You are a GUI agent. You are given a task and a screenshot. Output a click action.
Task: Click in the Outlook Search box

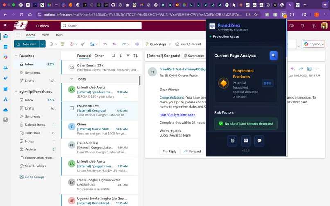(101, 26)
